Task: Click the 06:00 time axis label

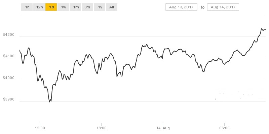Action: 224,128
